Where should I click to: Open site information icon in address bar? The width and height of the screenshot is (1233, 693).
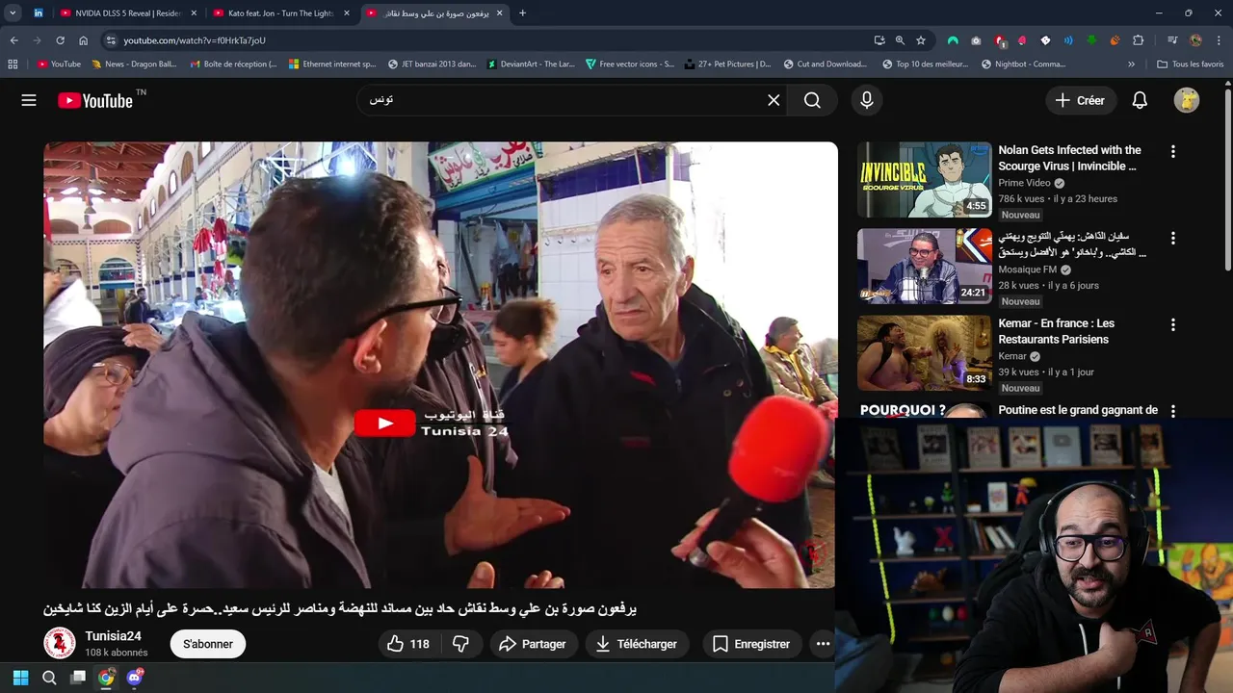pyautogui.click(x=111, y=40)
